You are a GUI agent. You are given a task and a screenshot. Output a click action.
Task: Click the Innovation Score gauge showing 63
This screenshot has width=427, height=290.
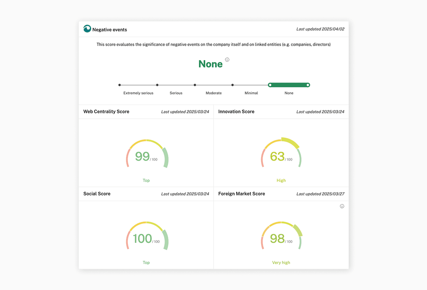281,155
